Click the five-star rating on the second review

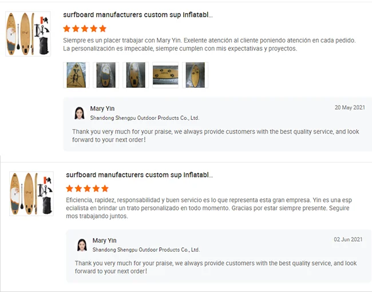click(87, 188)
